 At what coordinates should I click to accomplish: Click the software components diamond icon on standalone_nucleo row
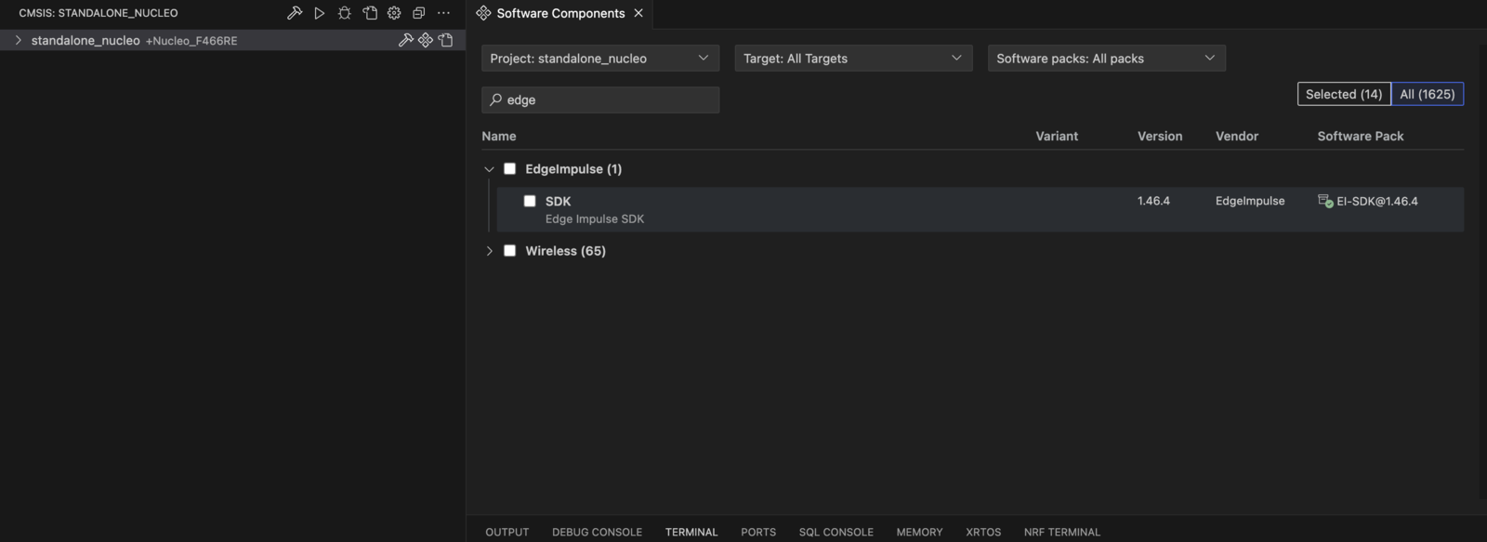pyautogui.click(x=426, y=40)
